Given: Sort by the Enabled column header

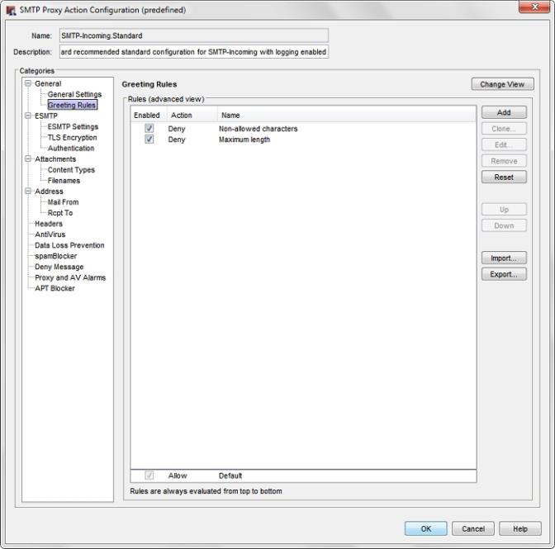Looking at the screenshot, I should point(147,116).
